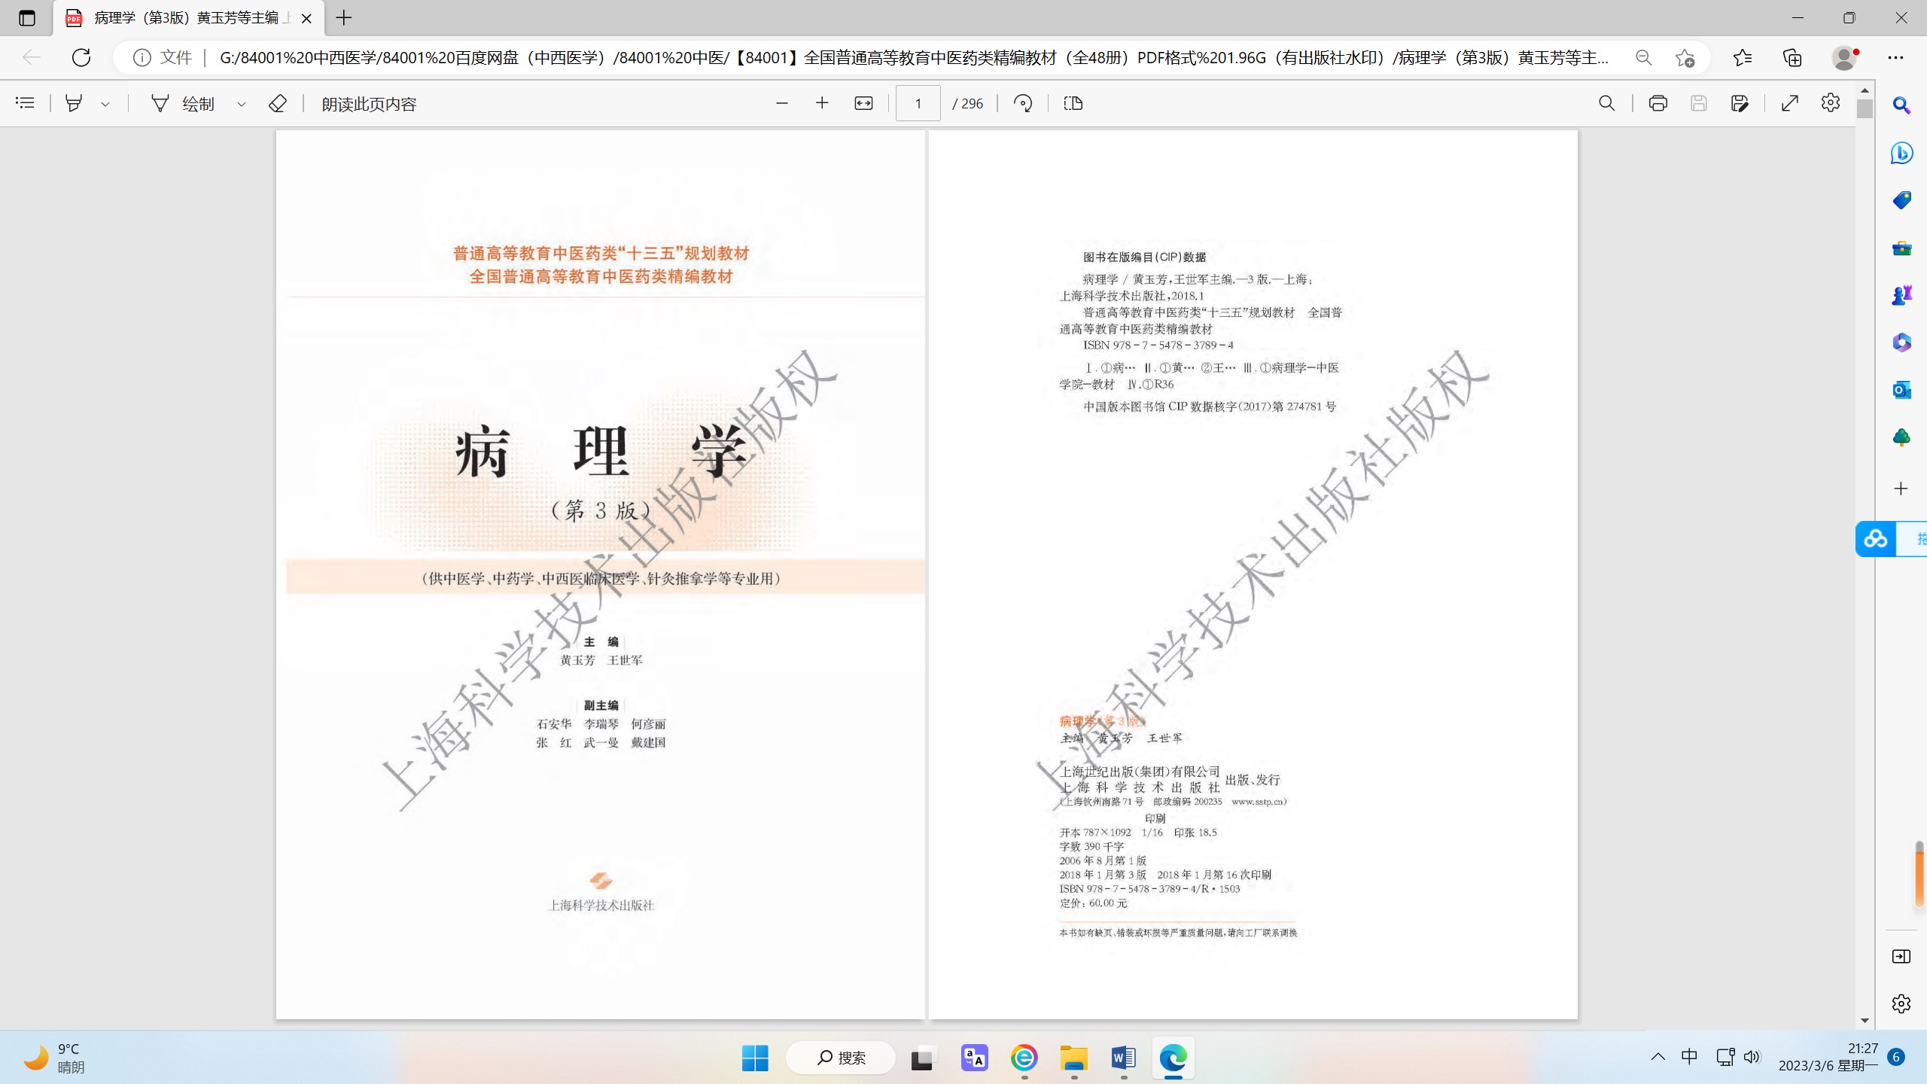Screen dimensions: 1927x1084
Task: Open sidebar settings gear at bottom
Action: (x=1901, y=1003)
